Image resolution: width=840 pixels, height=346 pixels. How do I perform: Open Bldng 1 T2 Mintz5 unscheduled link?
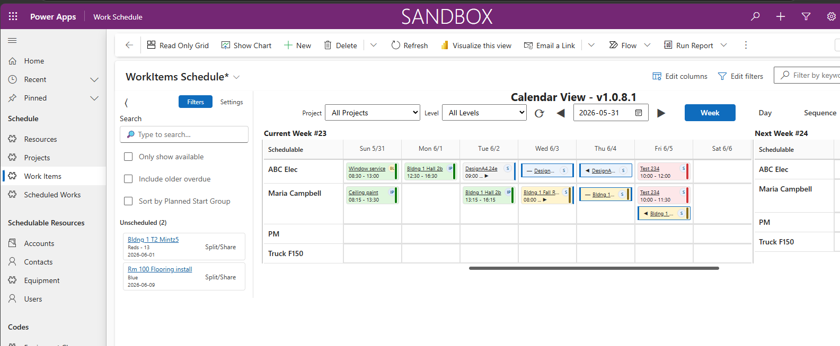click(153, 240)
